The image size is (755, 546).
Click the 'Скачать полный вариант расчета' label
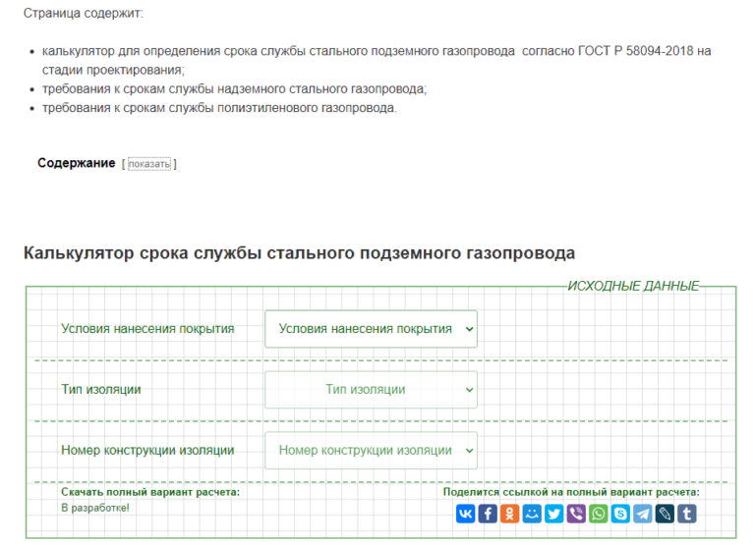[150, 492]
